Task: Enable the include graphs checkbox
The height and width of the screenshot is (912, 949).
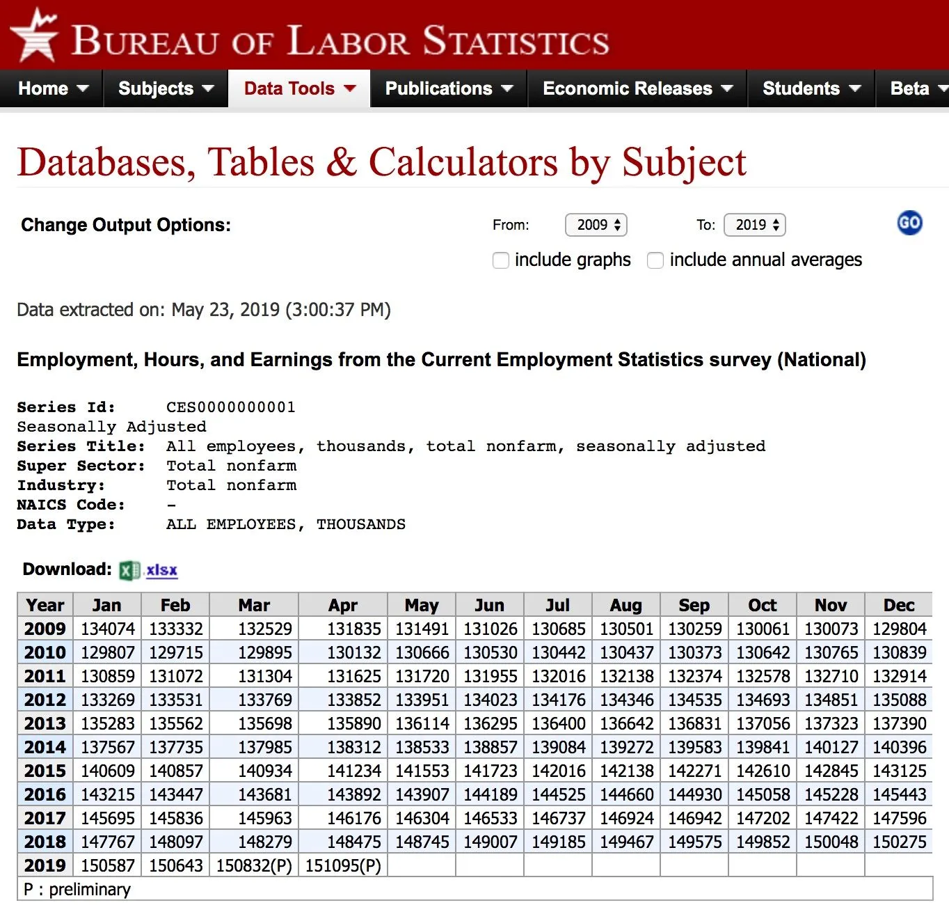Action: pos(501,260)
